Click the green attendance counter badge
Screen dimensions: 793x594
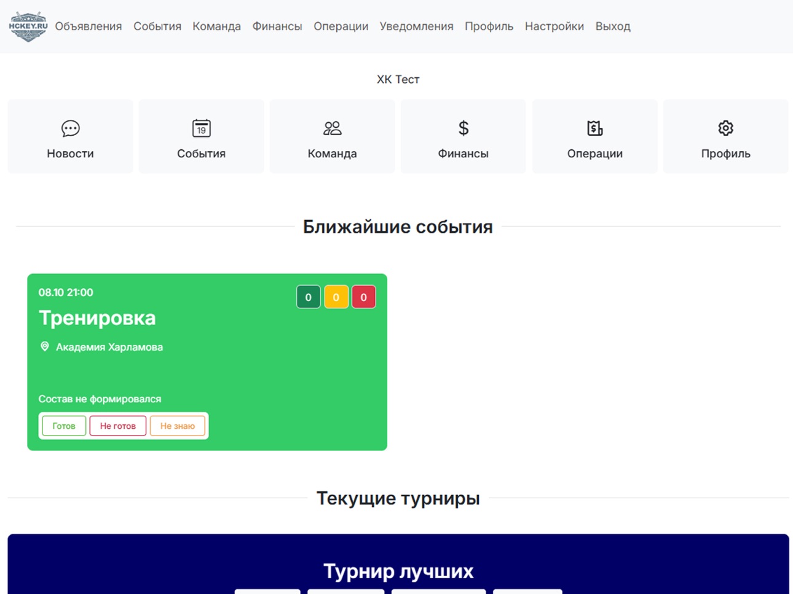coord(309,297)
